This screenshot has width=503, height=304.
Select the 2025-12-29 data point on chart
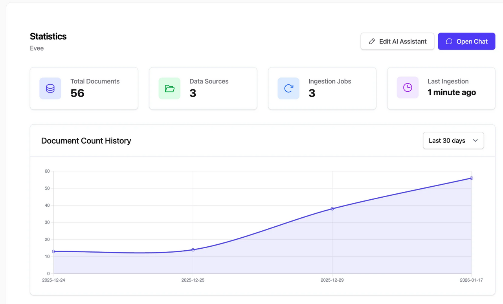pyautogui.click(x=332, y=209)
